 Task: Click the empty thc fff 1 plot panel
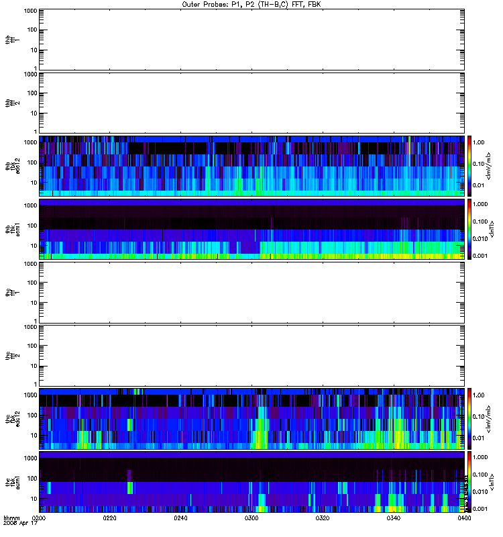(252, 293)
